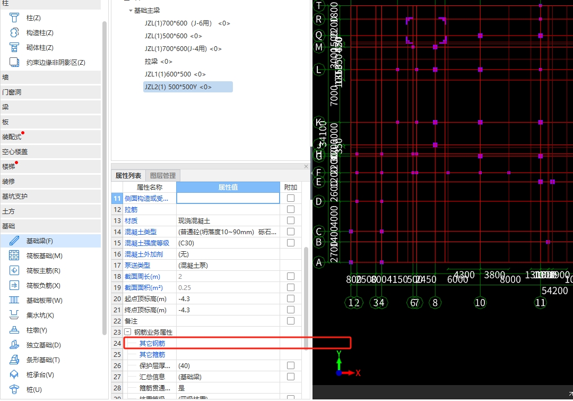573x401 pixels.
Task: Select JZL(1)700*600(J-4用) component
Action: [x=183, y=49]
